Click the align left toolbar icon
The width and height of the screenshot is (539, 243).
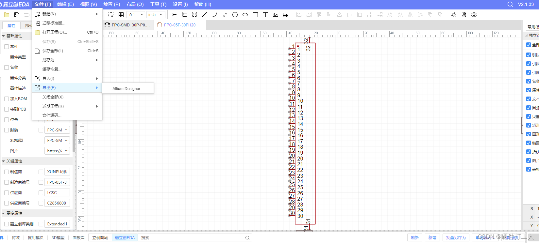[299, 15]
